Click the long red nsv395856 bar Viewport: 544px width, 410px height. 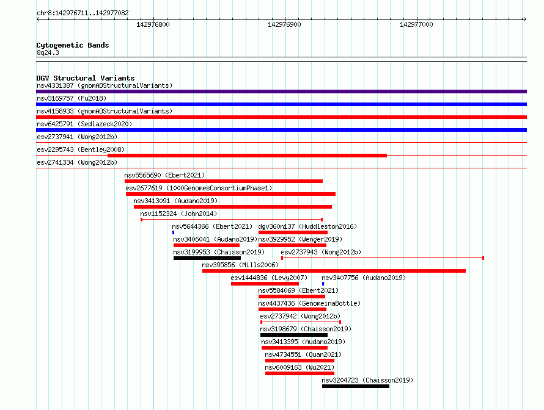pos(334,271)
